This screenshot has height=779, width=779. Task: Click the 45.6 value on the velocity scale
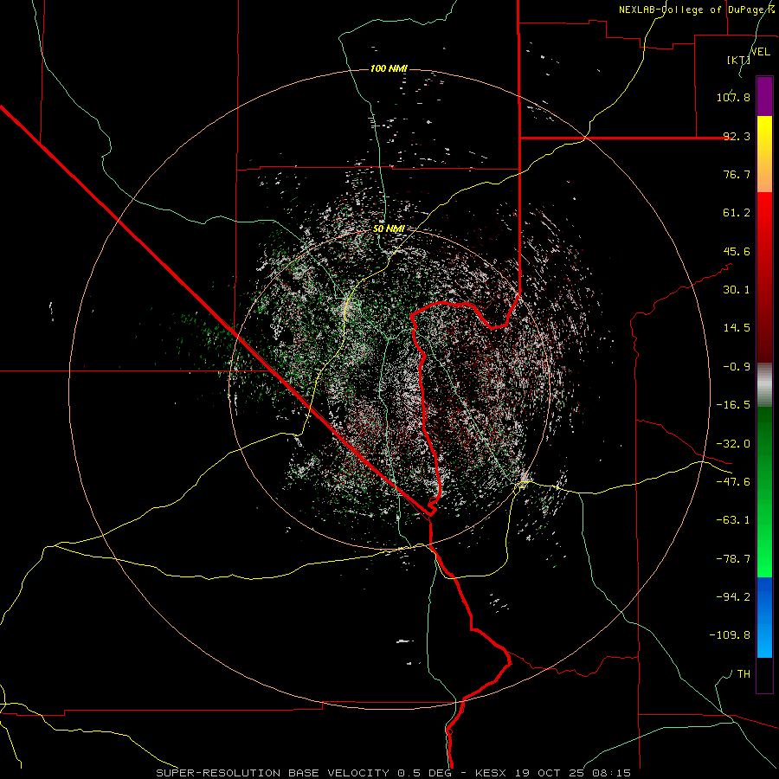(x=737, y=251)
